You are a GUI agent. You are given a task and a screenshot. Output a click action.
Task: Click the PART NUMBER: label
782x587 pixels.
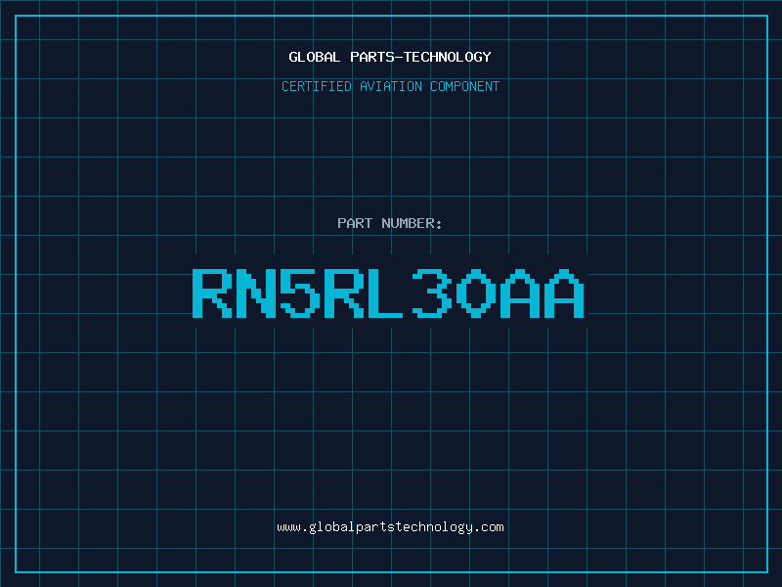[390, 223]
